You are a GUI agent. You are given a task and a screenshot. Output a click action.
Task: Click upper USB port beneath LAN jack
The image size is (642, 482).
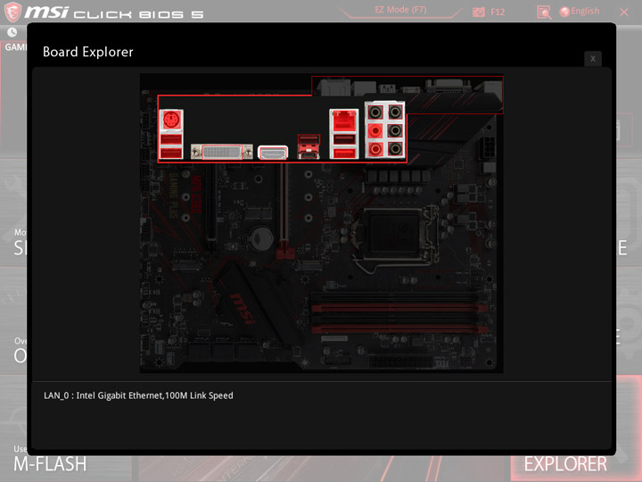(x=344, y=139)
